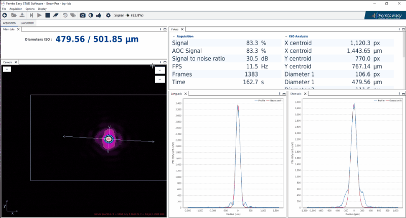Image resolution: width=406 pixels, height=218 pixels.
Task: Close the Long axis panel tab
Action: (186, 94)
